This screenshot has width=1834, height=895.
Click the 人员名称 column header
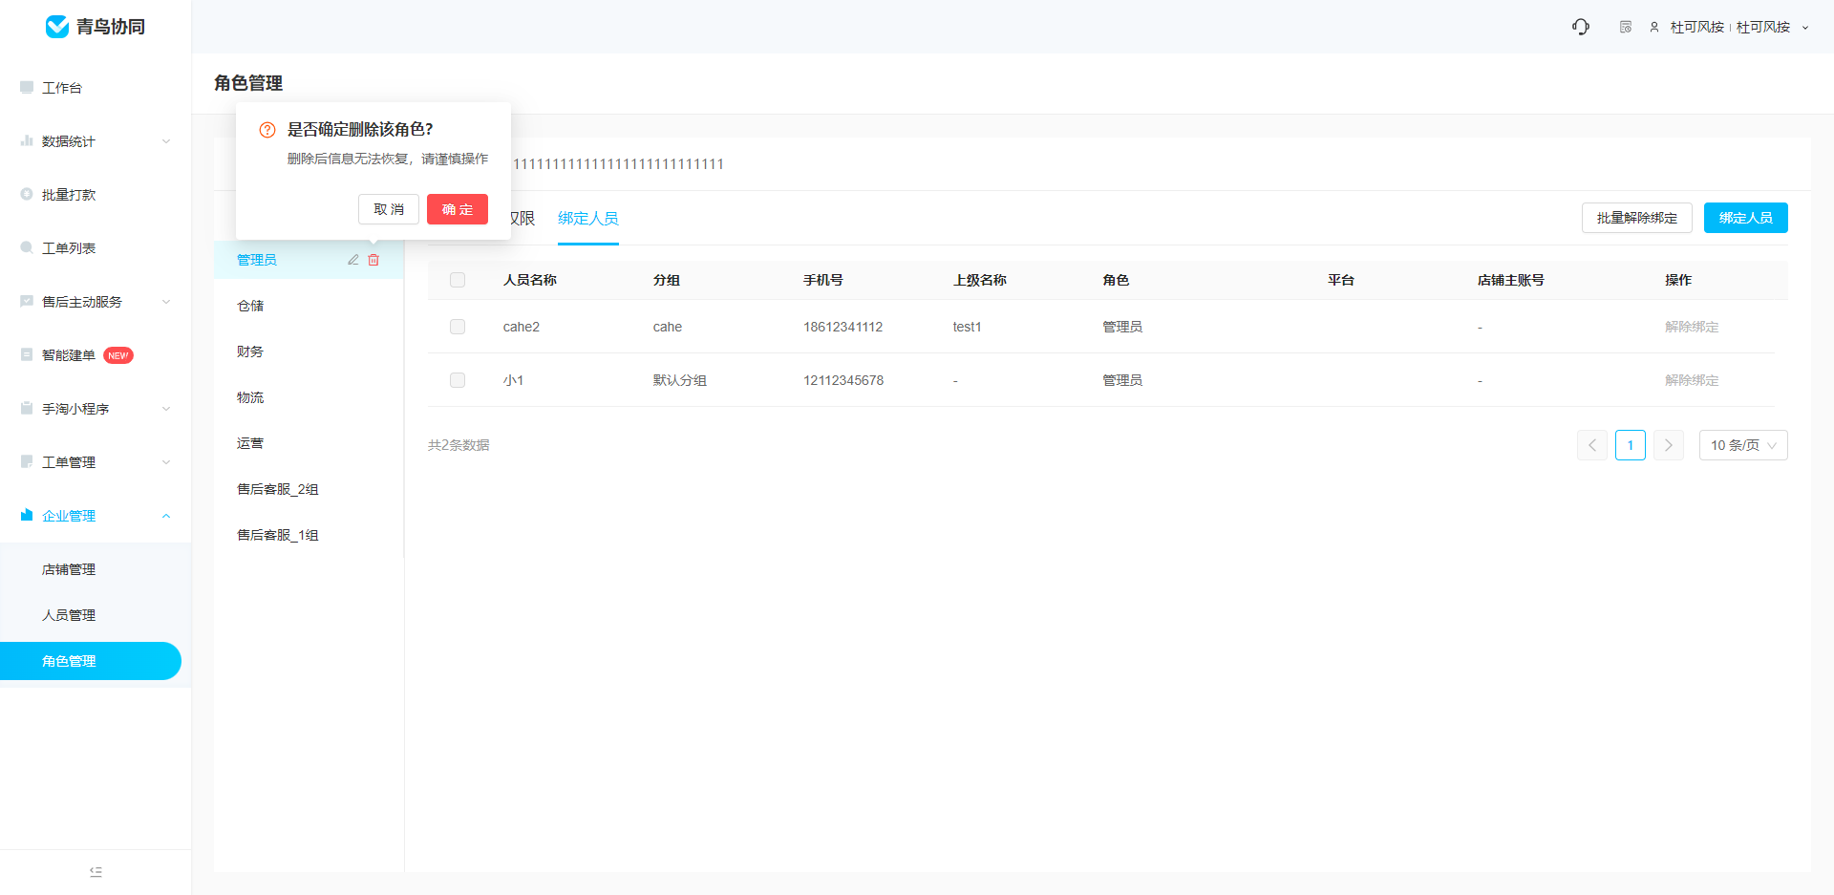(x=530, y=280)
